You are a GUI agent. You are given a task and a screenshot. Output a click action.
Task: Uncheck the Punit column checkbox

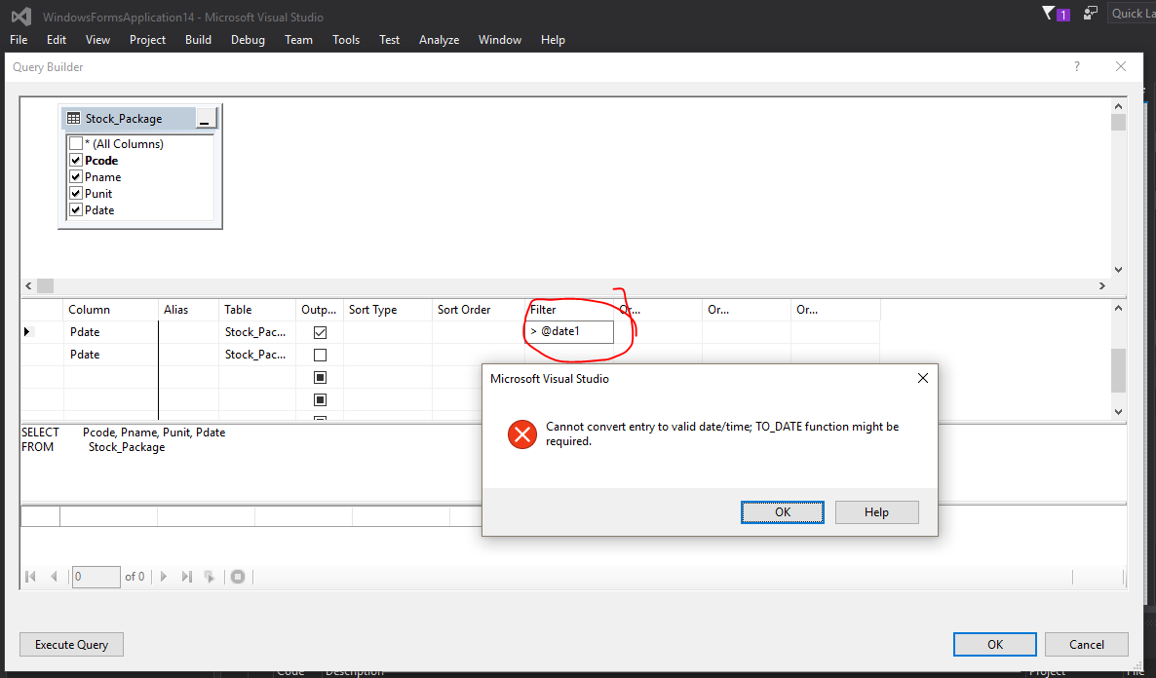[76, 193]
